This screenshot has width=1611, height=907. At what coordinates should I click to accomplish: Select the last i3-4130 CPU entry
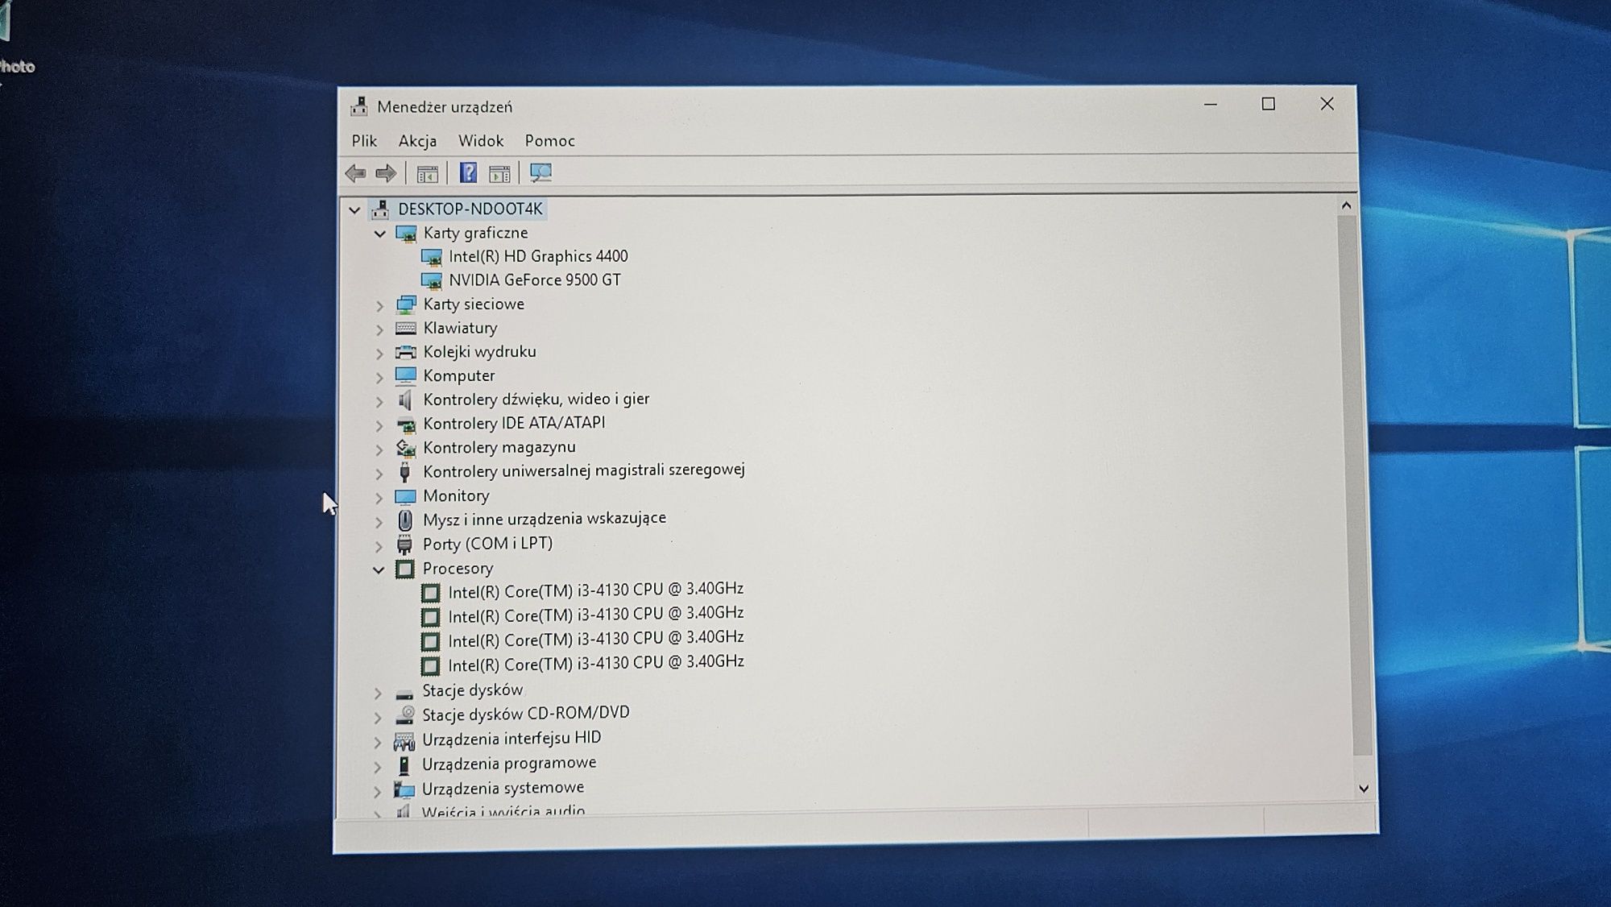coord(596,664)
